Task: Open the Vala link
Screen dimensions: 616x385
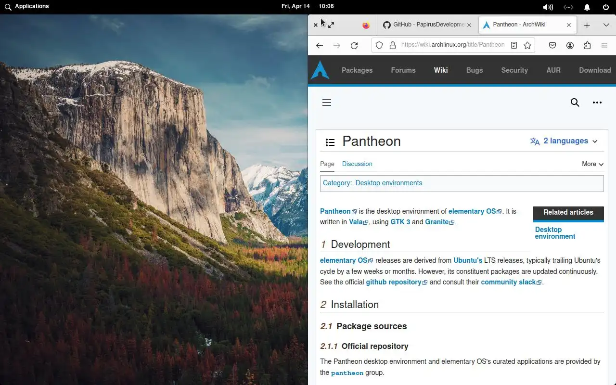Action: click(359, 222)
